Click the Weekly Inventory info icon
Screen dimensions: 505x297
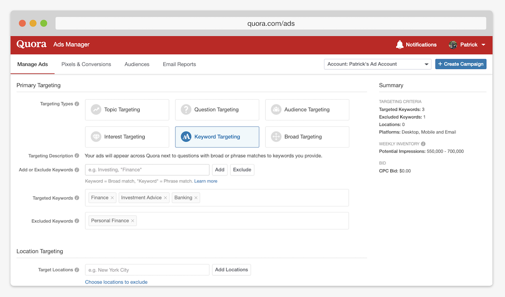pyautogui.click(x=423, y=144)
